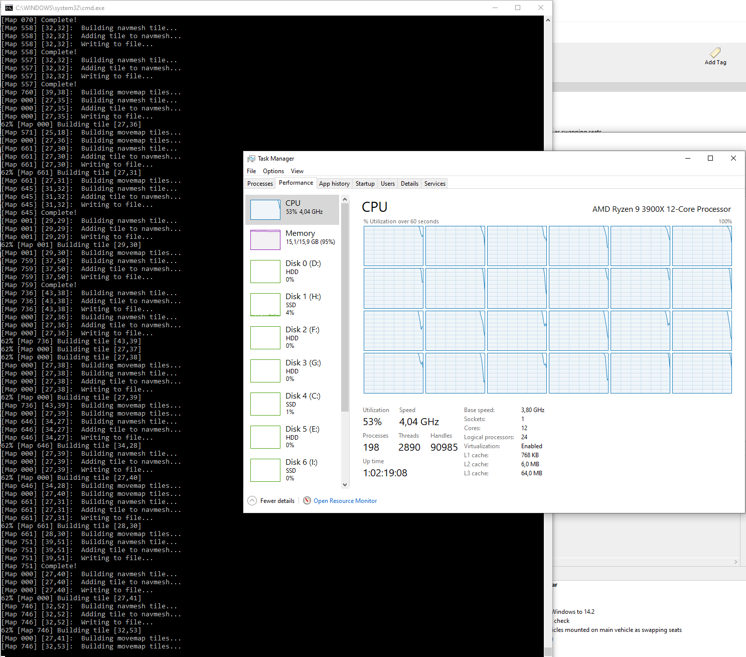The image size is (746, 657).
Task: Click the Add Tag icon in background window
Action: pyautogui.click(x=715, y=53)
